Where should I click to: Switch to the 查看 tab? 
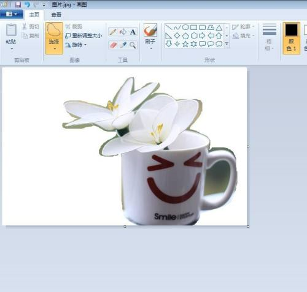(x=56, y=15)
